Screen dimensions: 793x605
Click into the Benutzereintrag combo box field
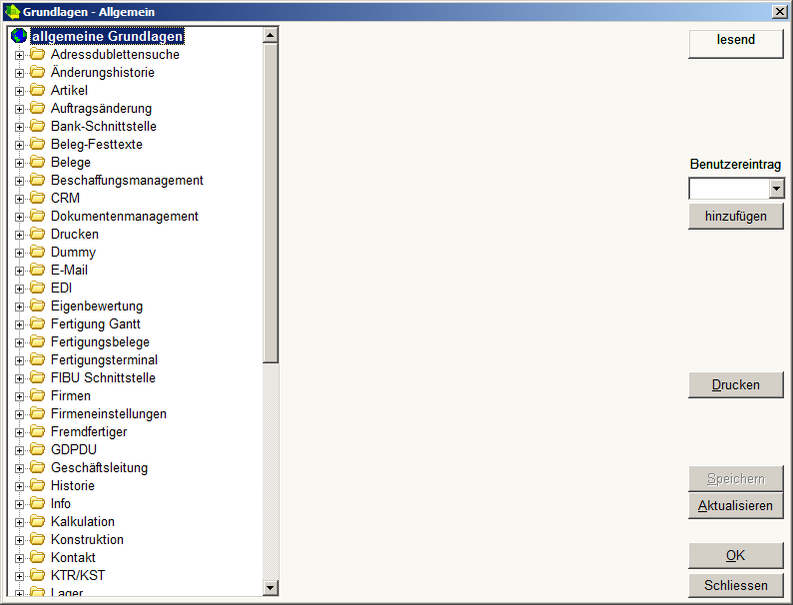[x=729, y=189]
